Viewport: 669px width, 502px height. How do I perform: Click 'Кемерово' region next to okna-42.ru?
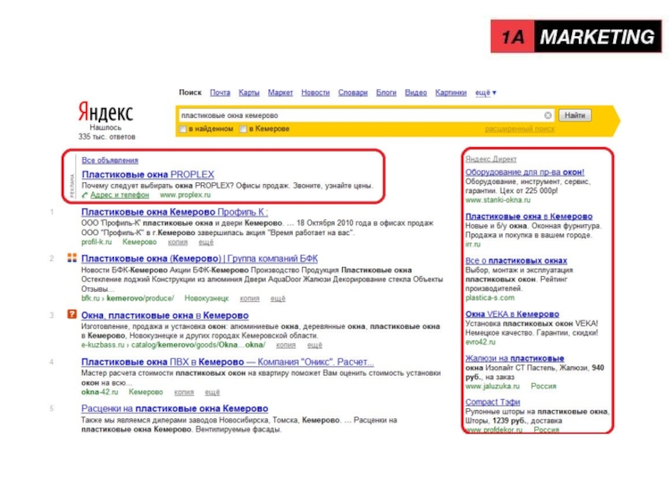pos(146,392)
